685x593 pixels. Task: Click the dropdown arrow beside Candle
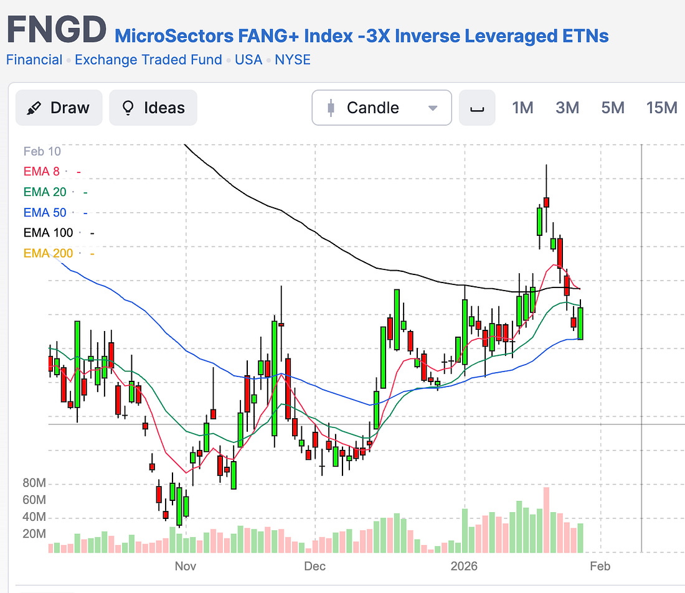pyautogui.click(x=433, y=108)
